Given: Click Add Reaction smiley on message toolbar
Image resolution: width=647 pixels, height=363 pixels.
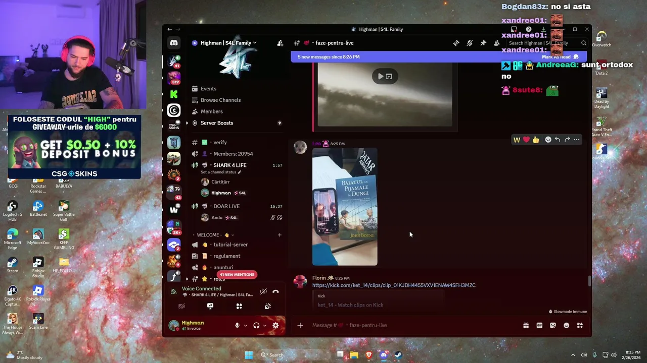Looking at the screenshot, I should 548,140.
